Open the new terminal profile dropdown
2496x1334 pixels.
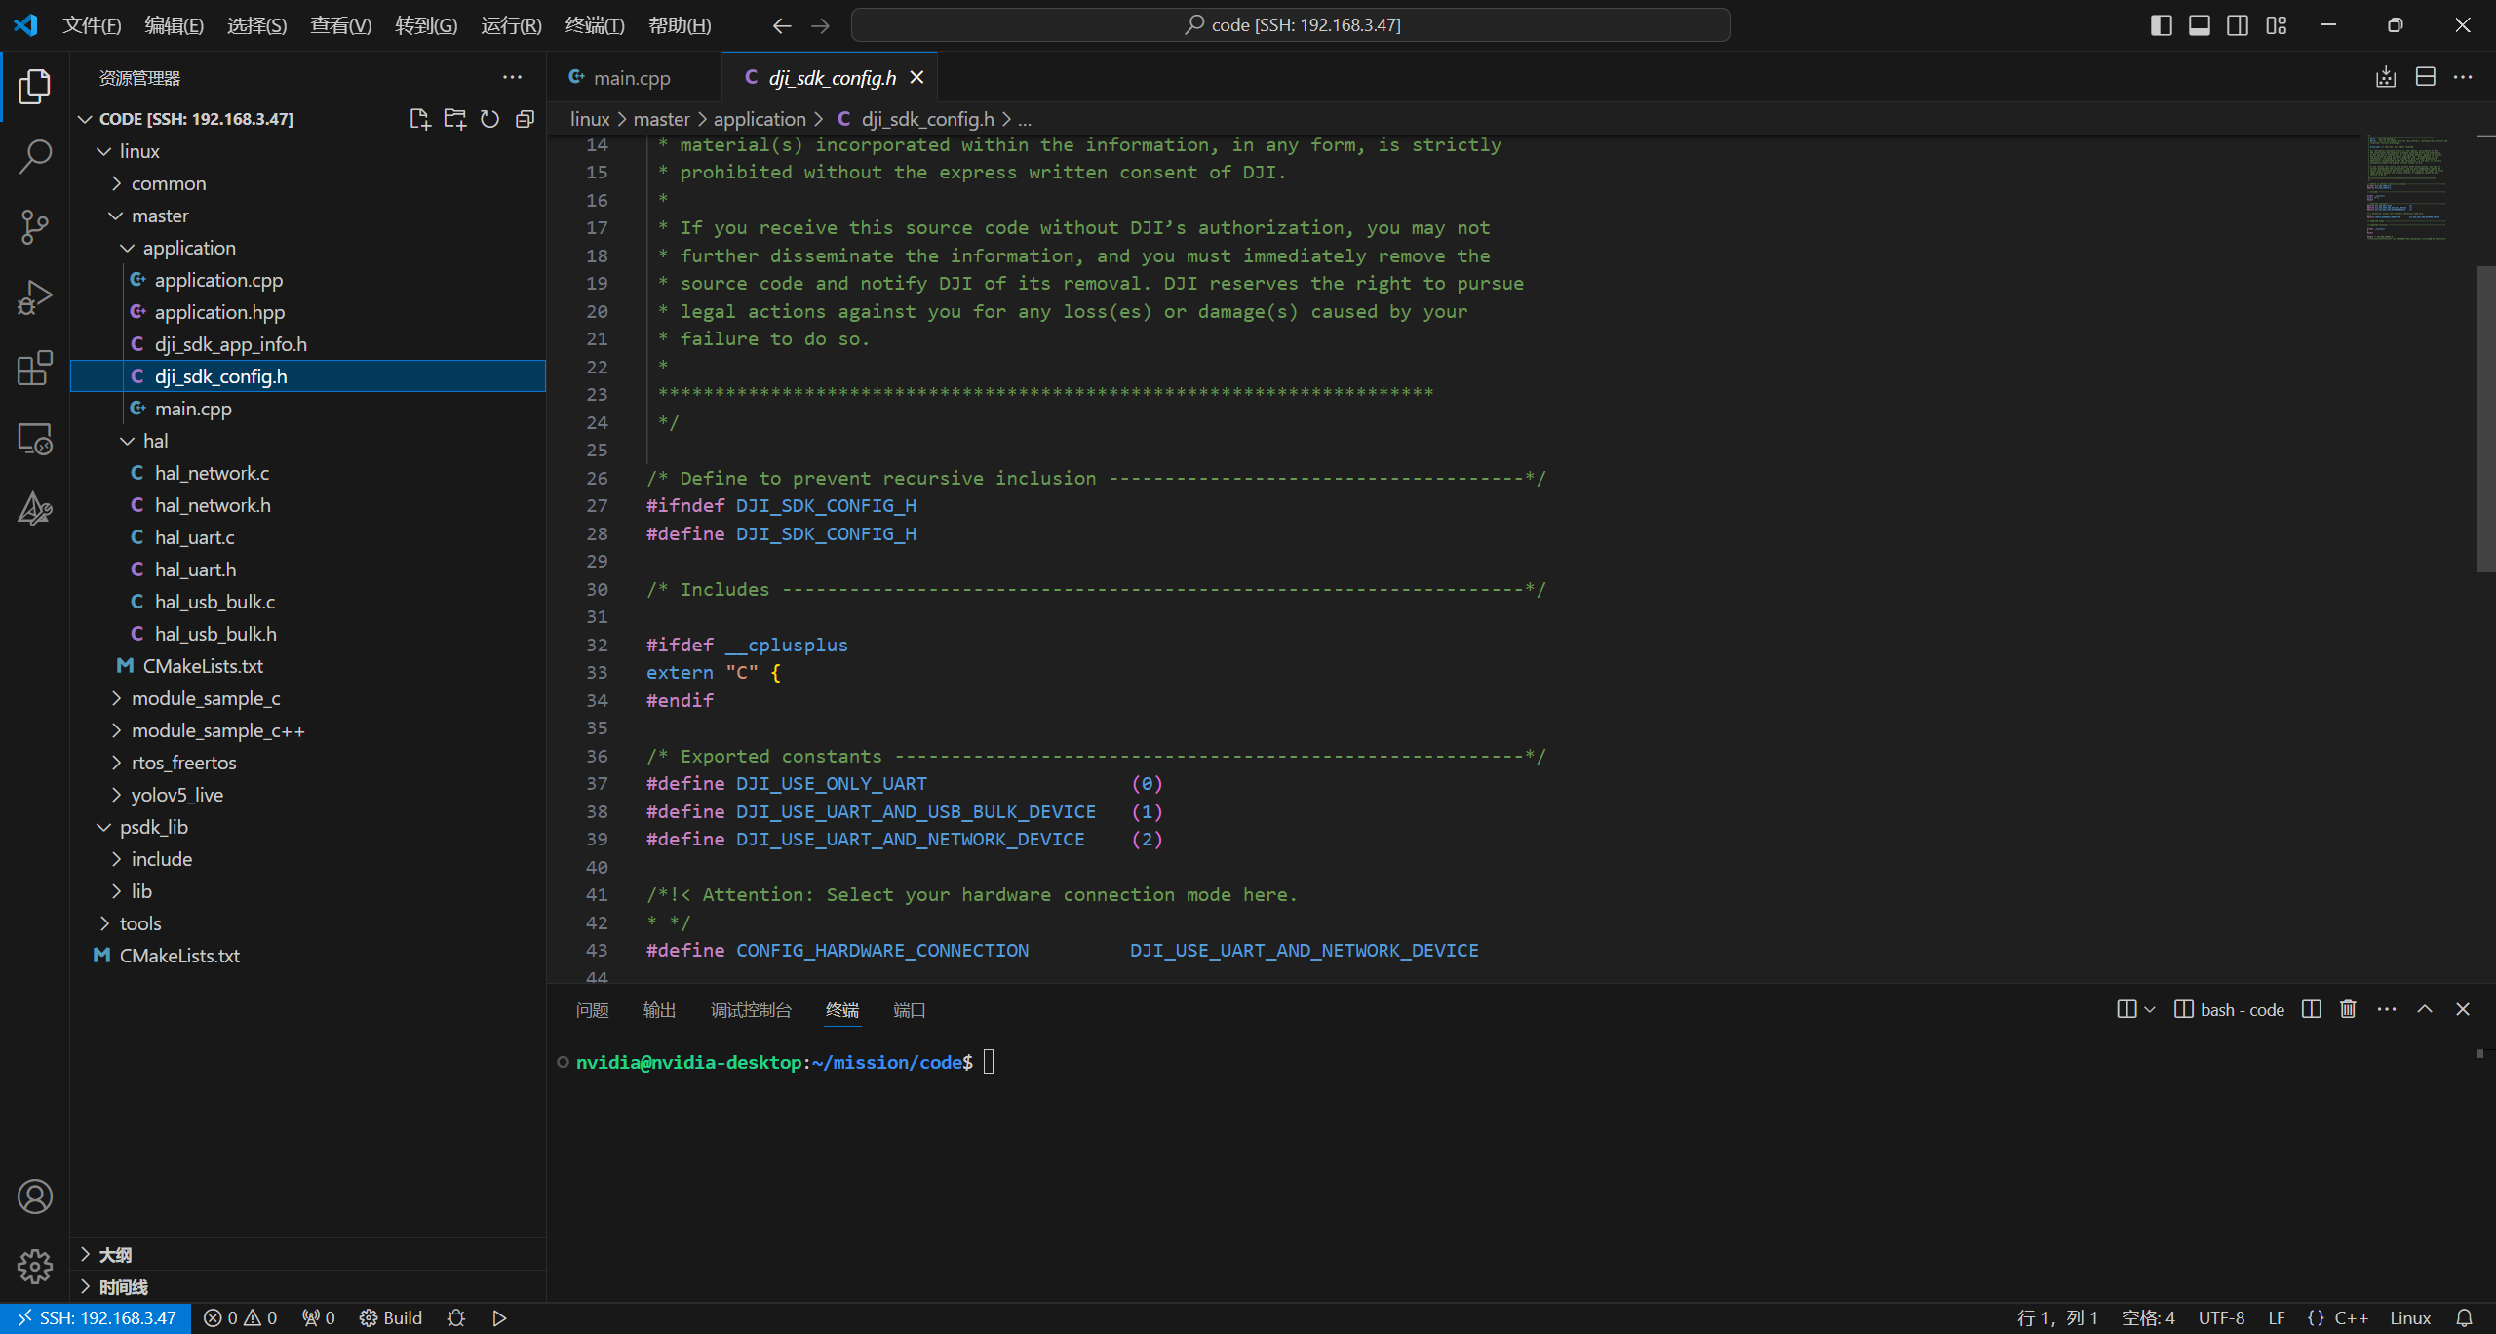(x=2149, y=1009)
